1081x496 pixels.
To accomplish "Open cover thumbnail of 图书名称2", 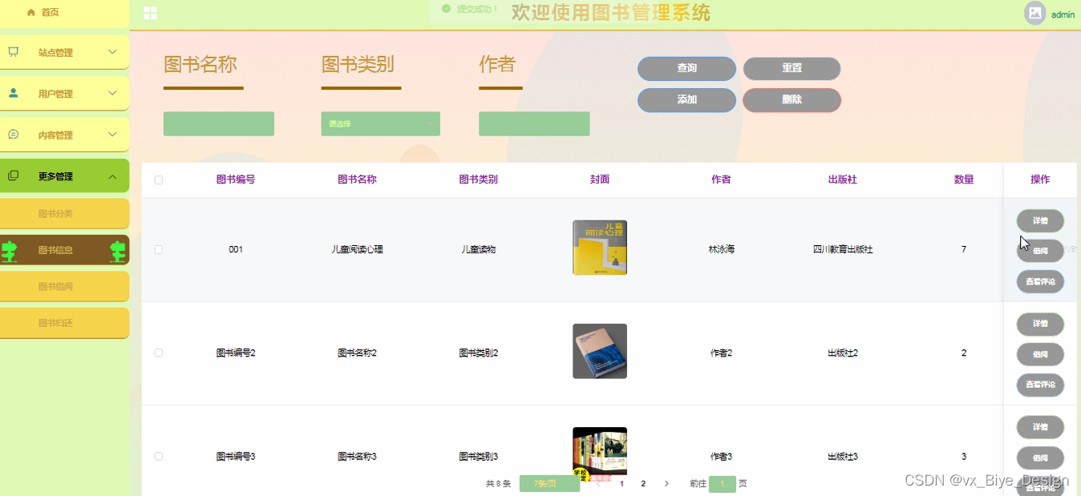I will click(x=600, y=351).
